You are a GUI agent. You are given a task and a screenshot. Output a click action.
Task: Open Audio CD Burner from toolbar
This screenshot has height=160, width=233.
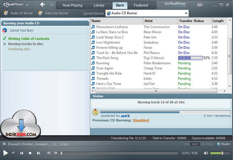tap(18, 13)
